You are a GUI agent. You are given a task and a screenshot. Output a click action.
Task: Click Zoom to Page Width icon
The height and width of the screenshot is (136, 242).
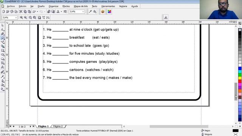click(44, 18)
